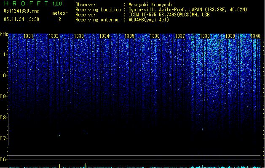
Task: Click the 1.1 kHz axis label
Action: click(x=3, y=55)
